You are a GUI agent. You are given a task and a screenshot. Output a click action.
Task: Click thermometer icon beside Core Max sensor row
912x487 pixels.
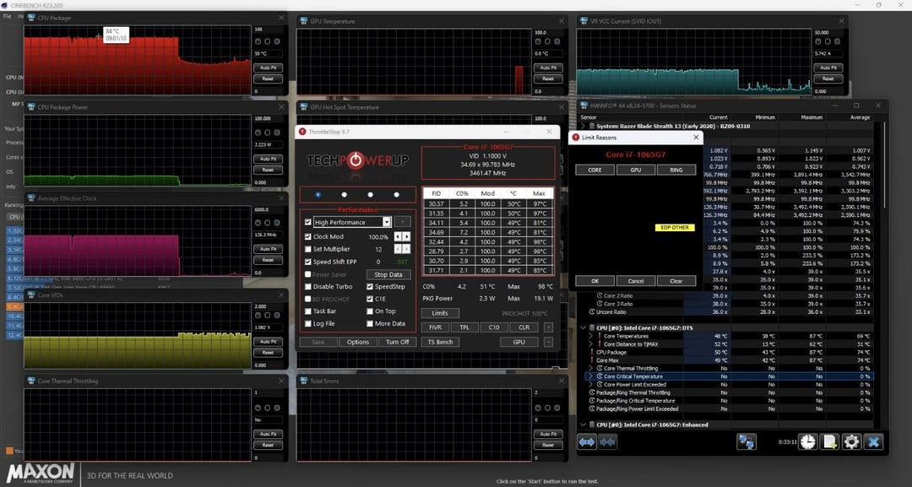point(592,360)
